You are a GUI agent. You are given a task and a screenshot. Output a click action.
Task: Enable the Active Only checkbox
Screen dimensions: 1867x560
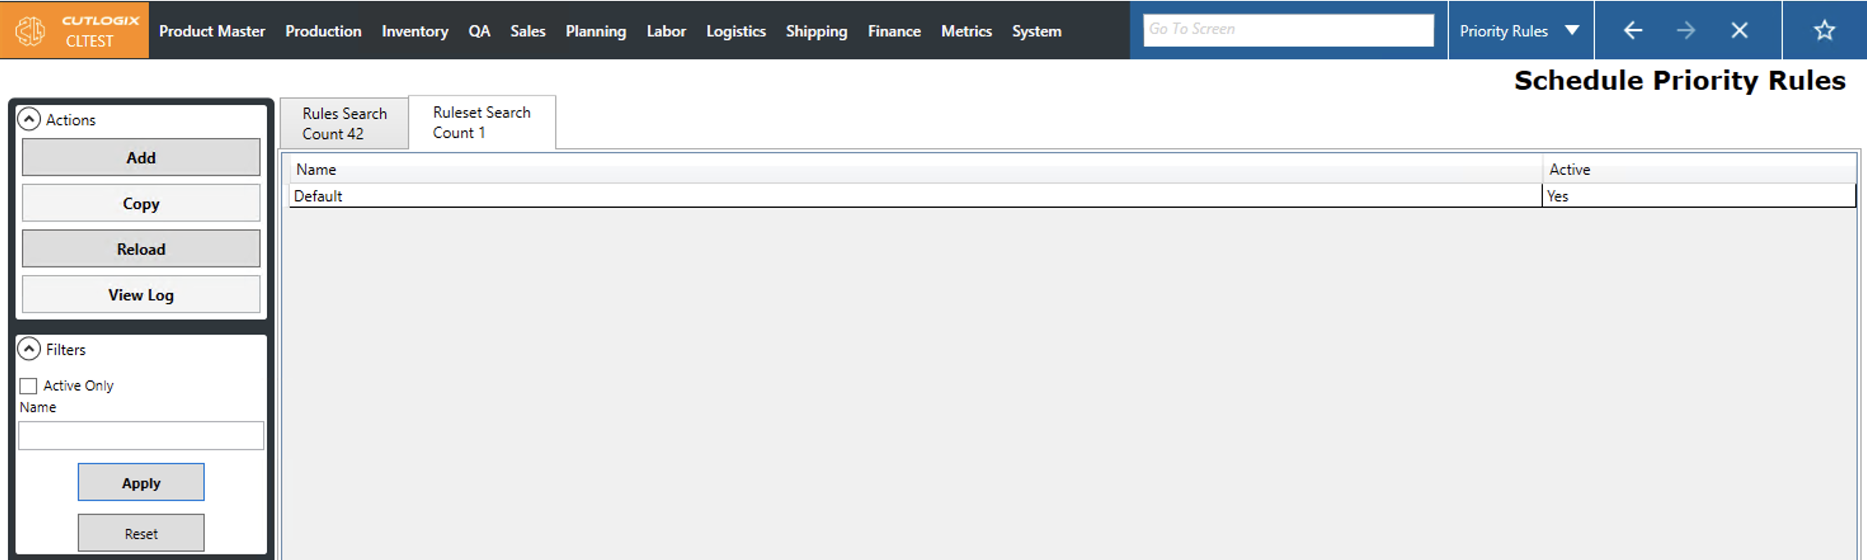(x=29, y=385)
